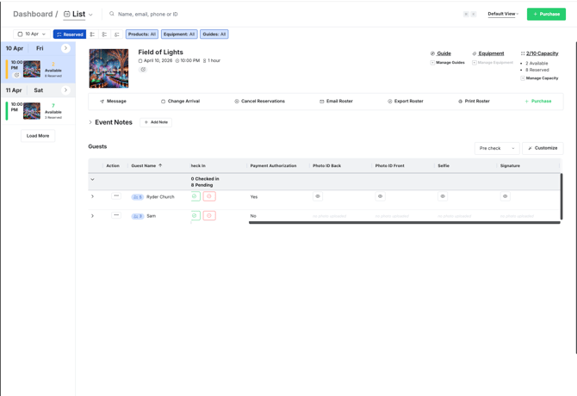
Task: Click Cancel Reservations action
Action: [x=260, y=101]
